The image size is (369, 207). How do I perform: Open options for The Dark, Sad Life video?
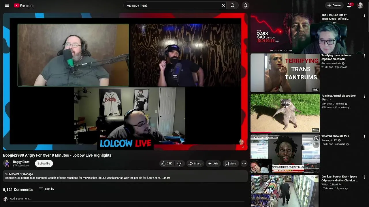pos(364,15)
